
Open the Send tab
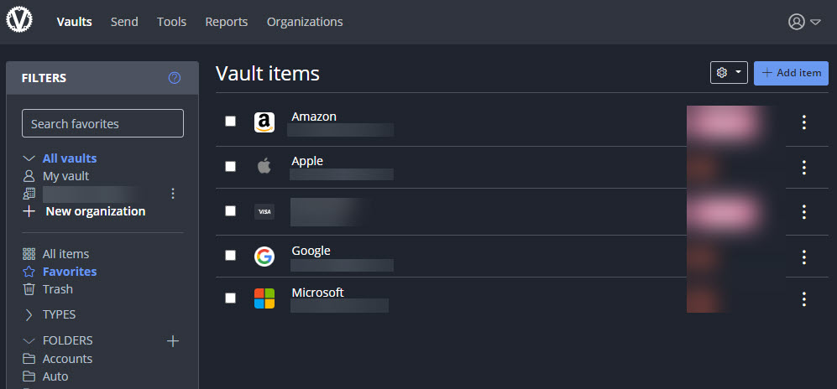(x=124, y=22)
